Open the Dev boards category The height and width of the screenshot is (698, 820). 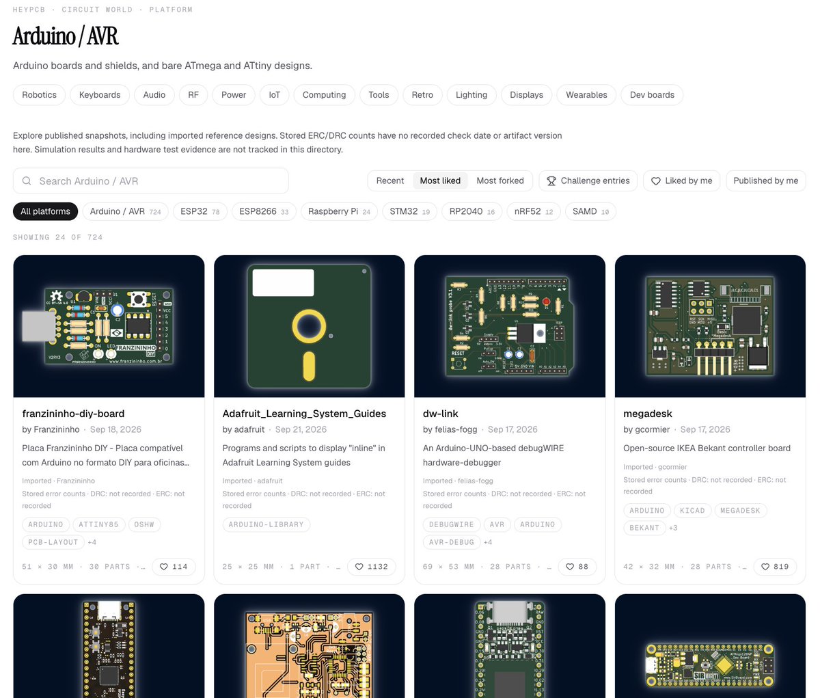[652, 95]
